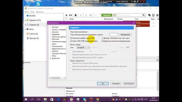Click the magnifier search icon in uTorrent toolbar
Viewport: 182px width, 102px height.
click(x=143, y=15)
